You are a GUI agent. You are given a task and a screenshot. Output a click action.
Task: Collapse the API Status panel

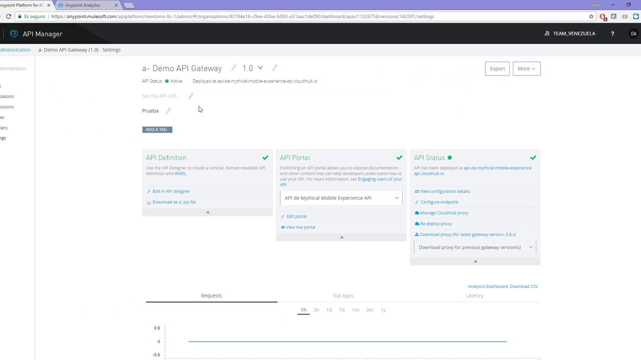point(475,261)
